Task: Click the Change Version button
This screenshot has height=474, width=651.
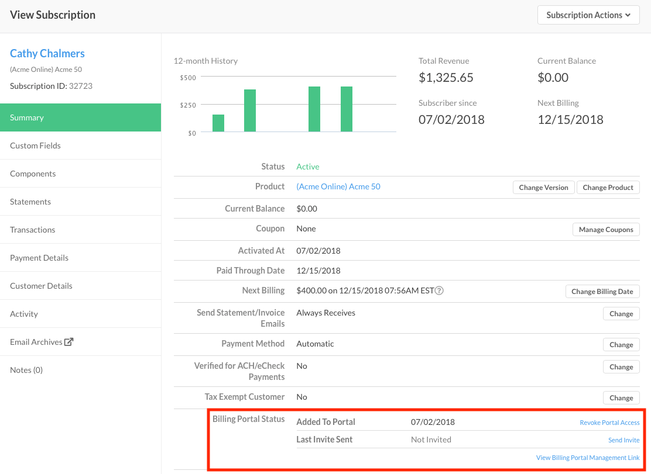Action: pyautogui.click(x=543, y=187)
